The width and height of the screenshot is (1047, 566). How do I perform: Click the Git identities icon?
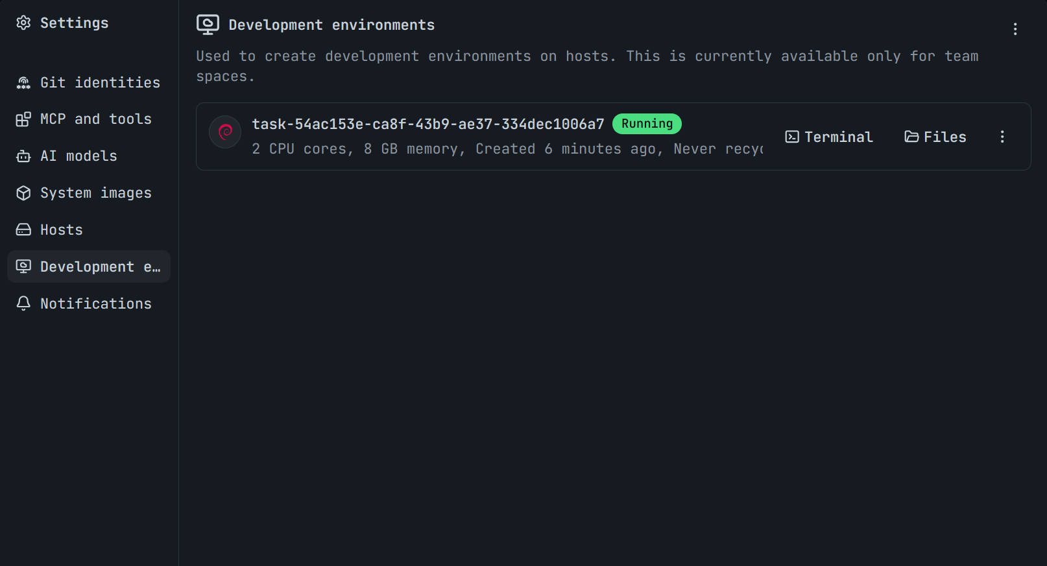[x=23, y=82]
